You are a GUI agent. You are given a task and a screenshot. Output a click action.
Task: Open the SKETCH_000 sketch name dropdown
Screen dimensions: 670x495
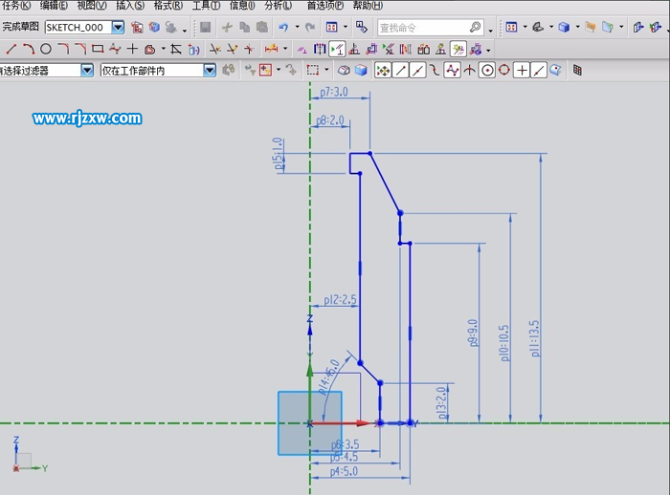tap(118, 28)
